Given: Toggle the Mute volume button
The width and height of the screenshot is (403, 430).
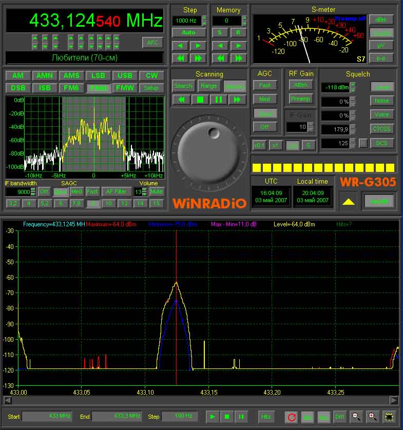Looking at the screenshot, I should pos(156,191).
